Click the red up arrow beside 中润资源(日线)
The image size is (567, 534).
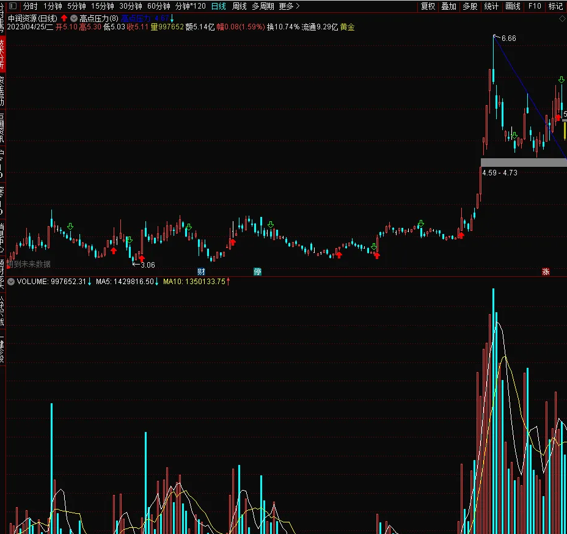(64, 18)
